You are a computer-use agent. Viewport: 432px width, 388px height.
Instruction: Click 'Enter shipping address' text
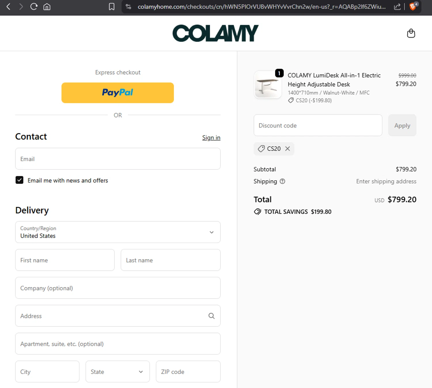click(x=386, y=181)
